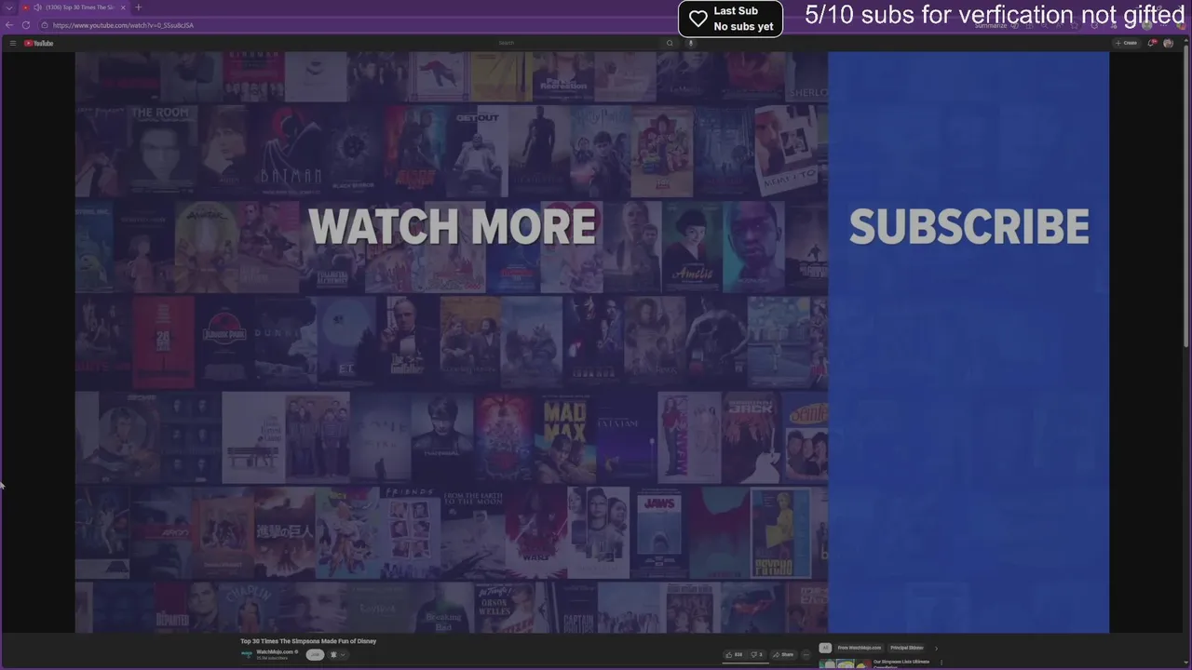Select the From WatchMojo.com chip
The image size is (1192, 670).
point(859,648)
